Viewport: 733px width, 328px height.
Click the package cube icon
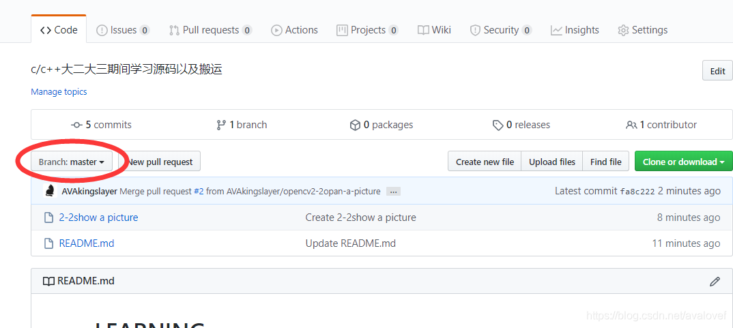point(355,125)
